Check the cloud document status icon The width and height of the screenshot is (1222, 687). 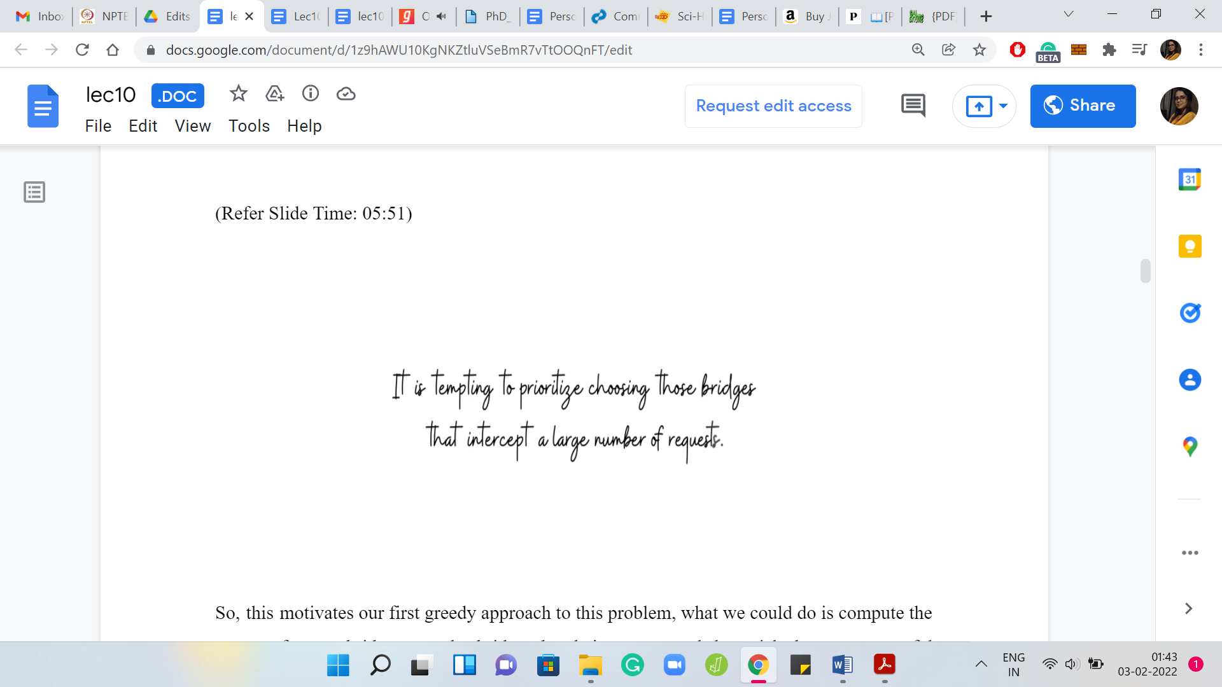[x=346, y=94]
